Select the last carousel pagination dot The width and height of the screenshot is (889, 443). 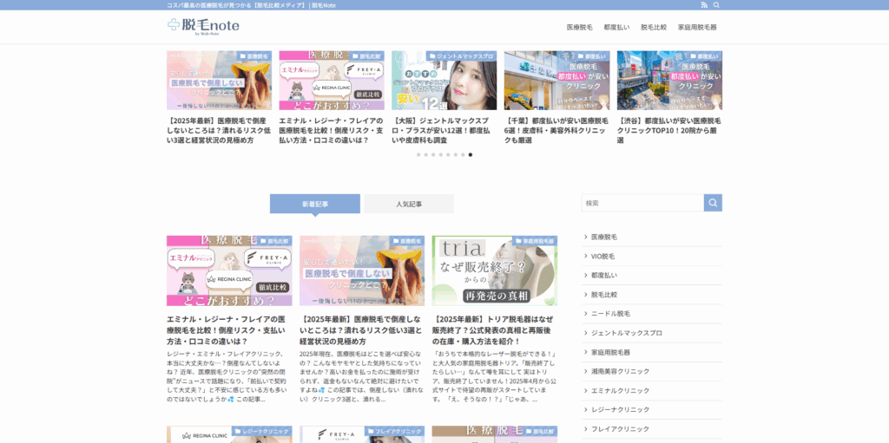point(471,154)
